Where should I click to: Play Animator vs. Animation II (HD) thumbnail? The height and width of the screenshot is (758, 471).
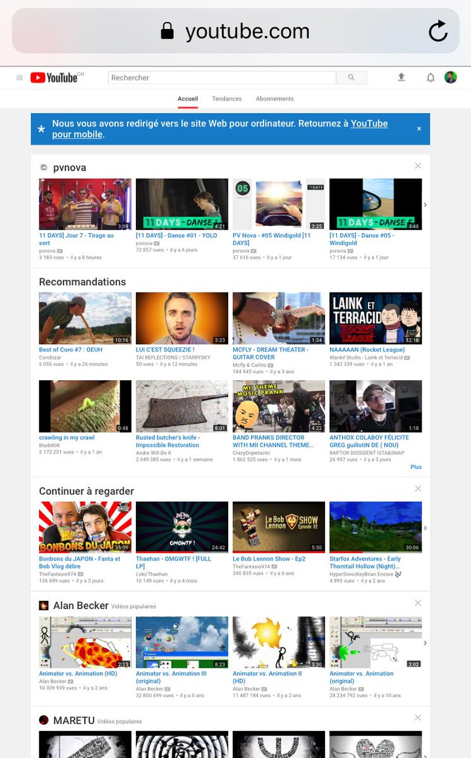279,642
